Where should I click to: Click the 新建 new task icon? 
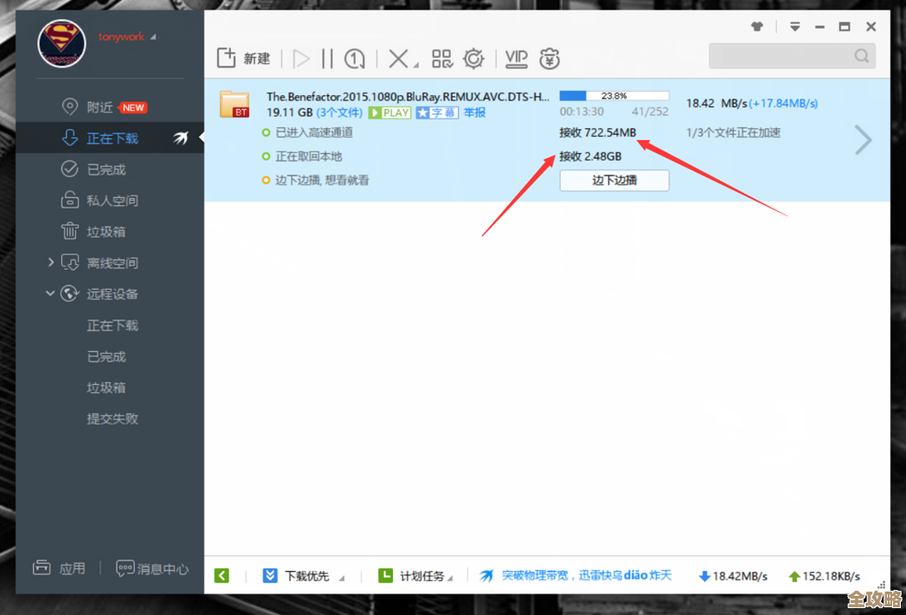click(x=227, y=59)
